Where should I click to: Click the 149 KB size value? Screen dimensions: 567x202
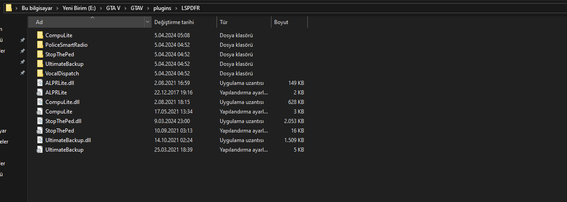[296, 83]
